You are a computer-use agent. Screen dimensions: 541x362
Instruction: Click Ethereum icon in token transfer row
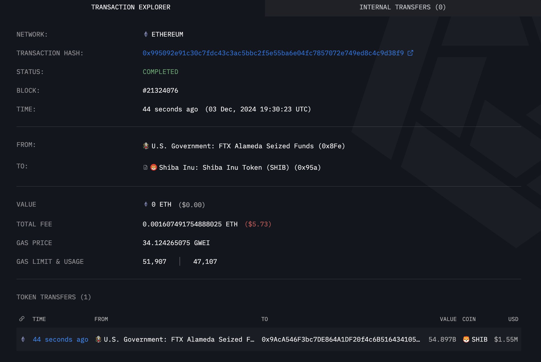tap(23, 339)
